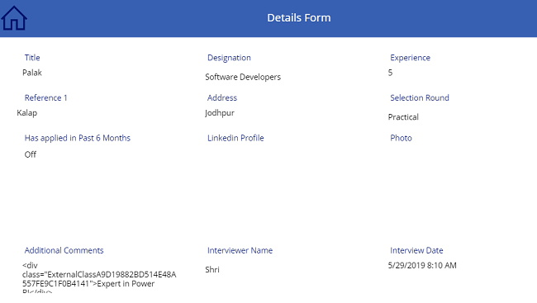Screen dimensions: 537x303
Task: Open the Home screen icon
Action: click(14, 18)
